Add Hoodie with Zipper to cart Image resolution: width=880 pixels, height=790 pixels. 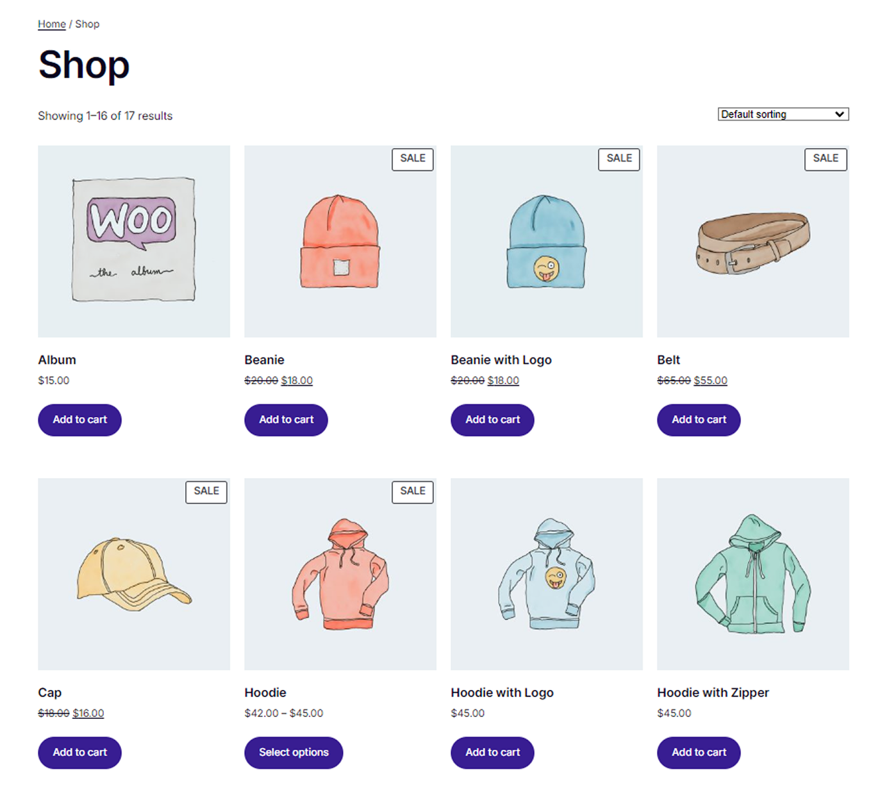tap(699, 752)
